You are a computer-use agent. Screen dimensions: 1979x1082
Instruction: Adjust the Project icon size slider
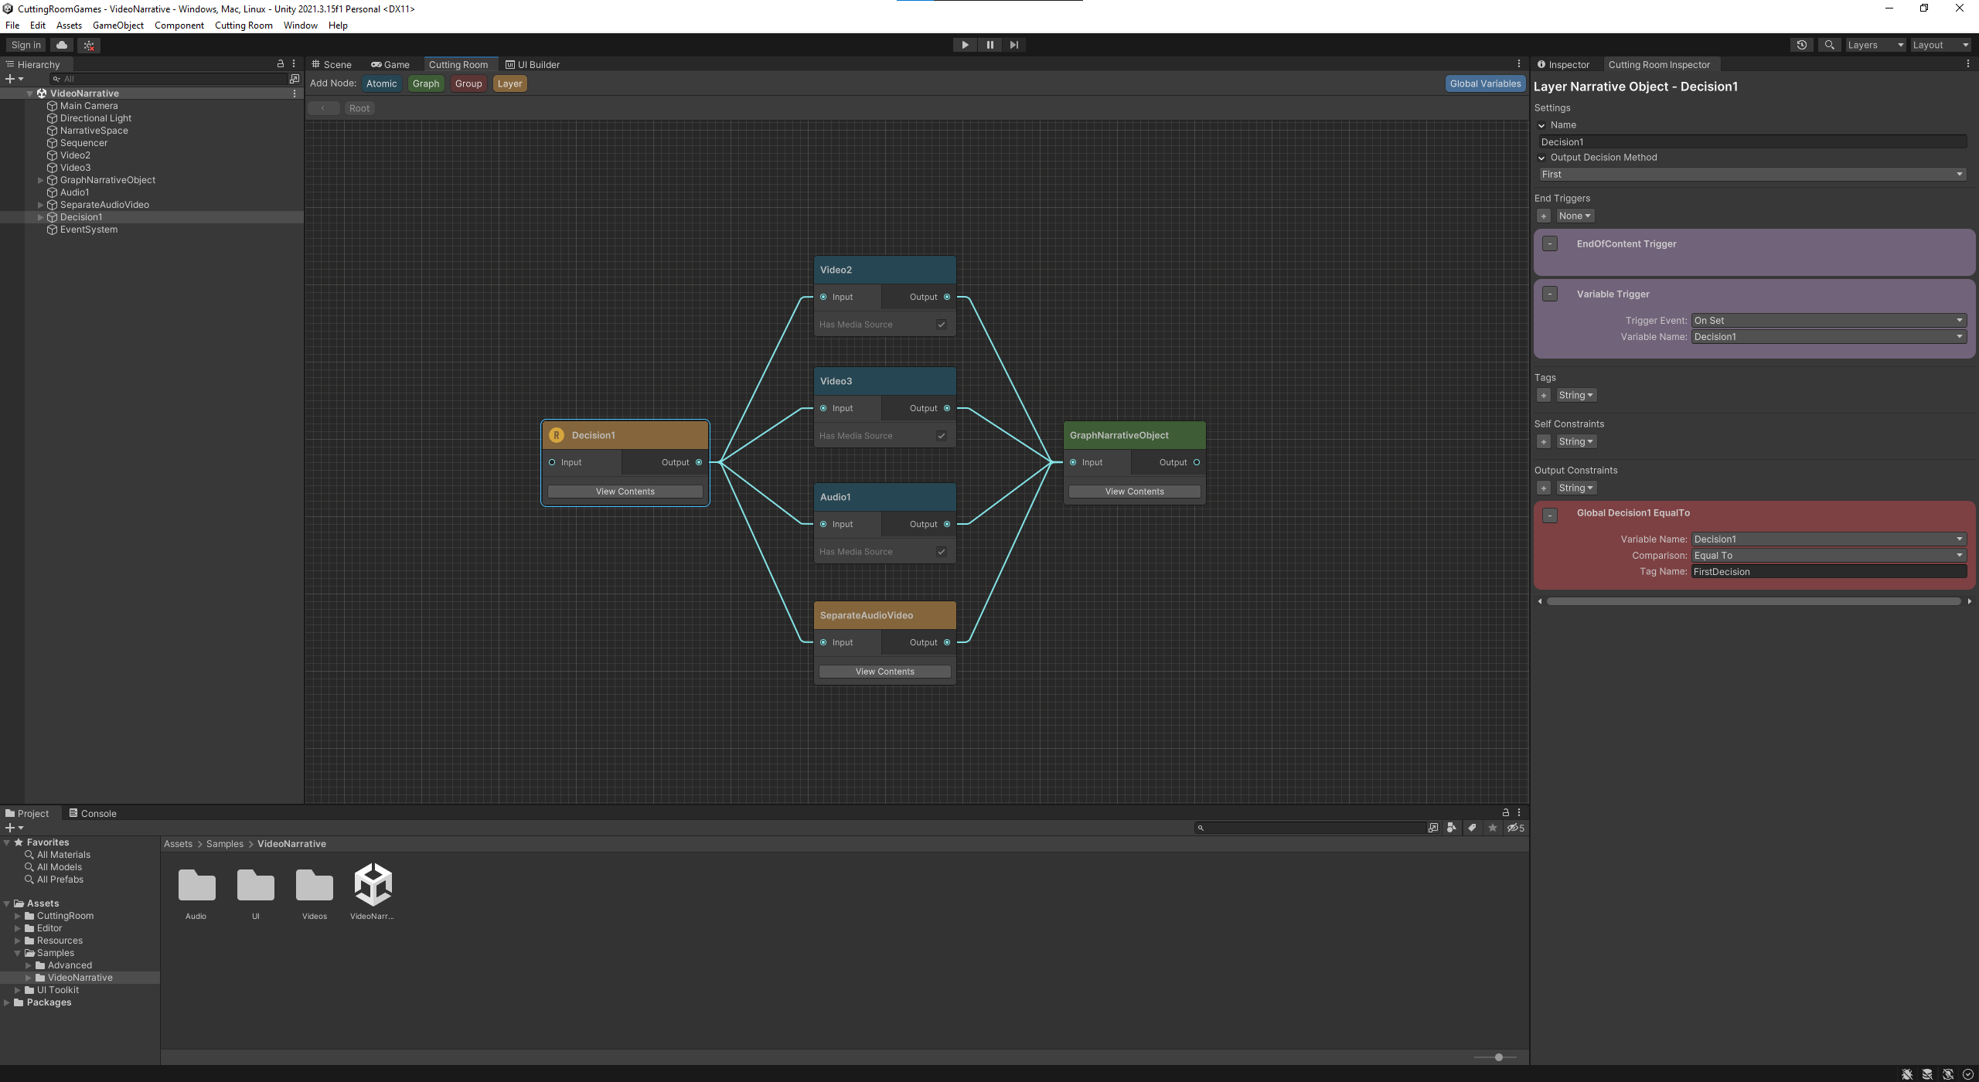pos(1498,1057)
